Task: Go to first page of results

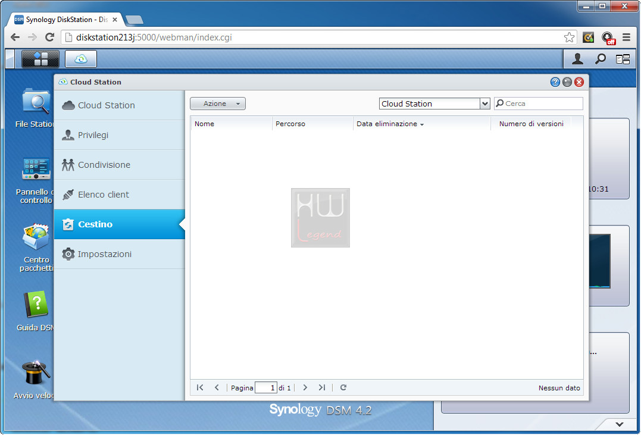Action: [200, 387]
